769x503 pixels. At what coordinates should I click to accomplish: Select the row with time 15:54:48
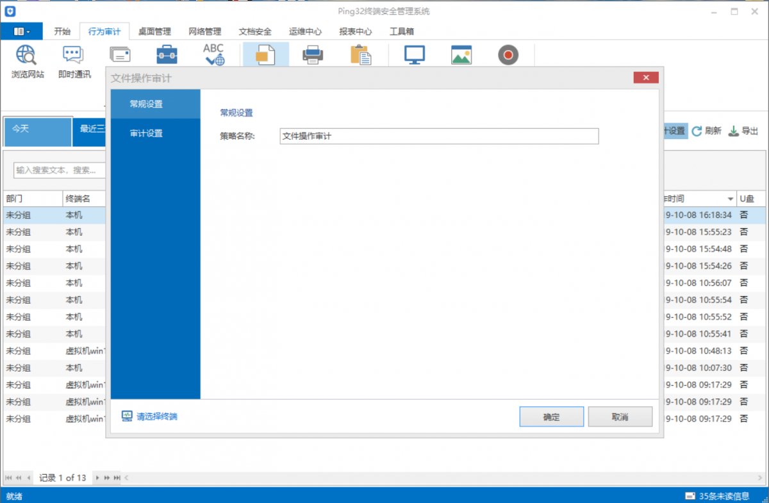tap(384, 249)
